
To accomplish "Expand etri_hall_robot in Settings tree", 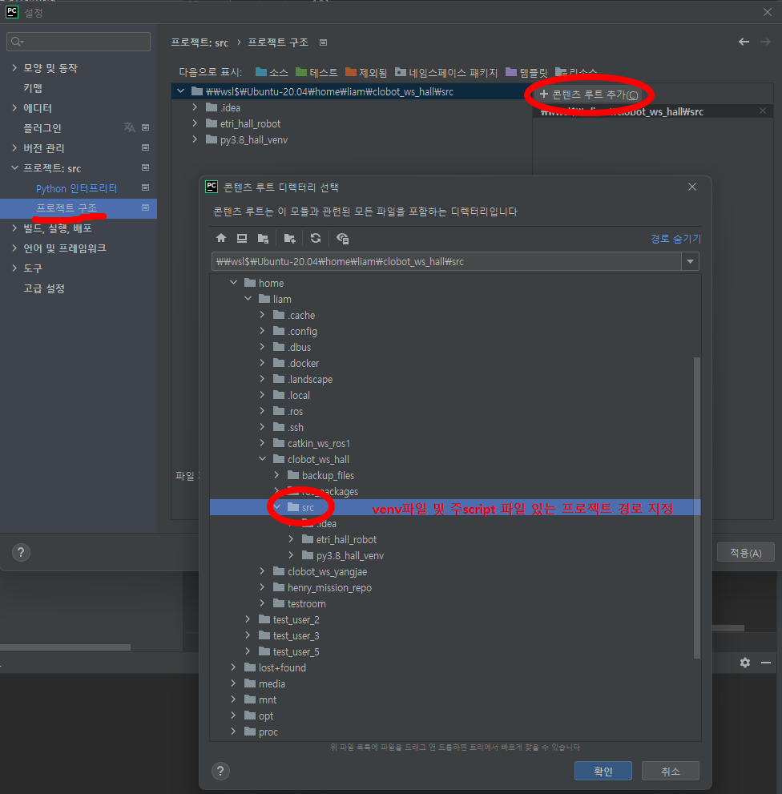I will (195, 123).
